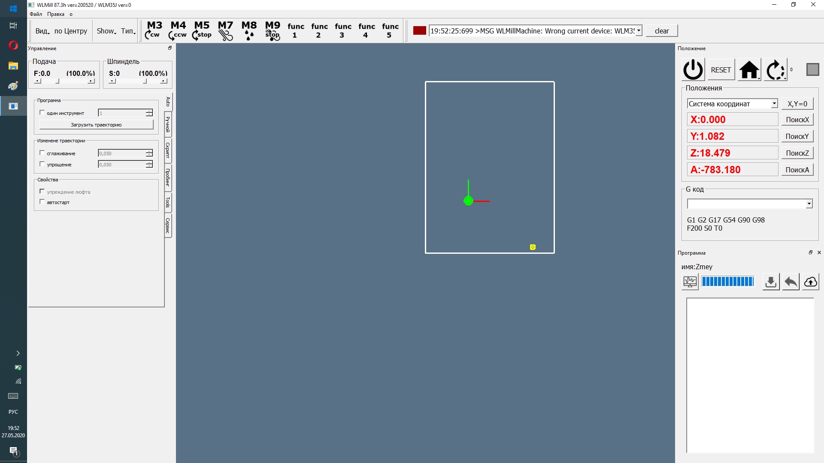The image size is (824, 463).
Task: Click 'Загрузить траекторию' button
Action: (x=96, y=125)
